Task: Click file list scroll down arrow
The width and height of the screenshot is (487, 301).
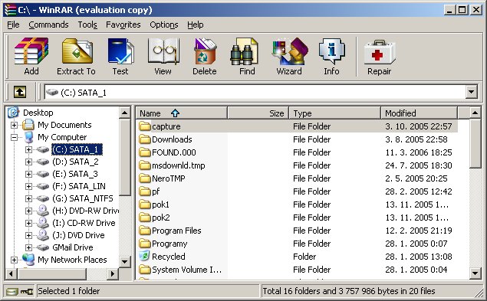Action: 475,273
